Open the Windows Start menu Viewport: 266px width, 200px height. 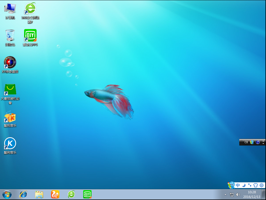click(7, 194)
